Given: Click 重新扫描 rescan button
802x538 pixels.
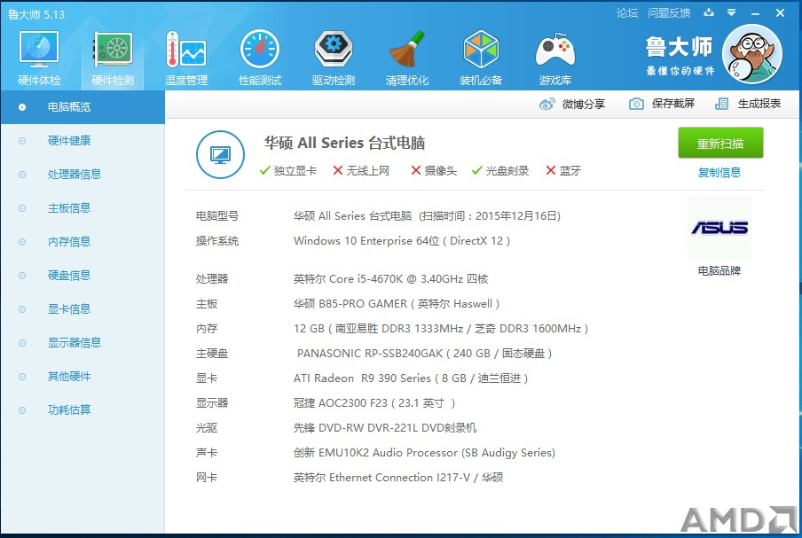Looking at the screenshot, I should 720,143.
